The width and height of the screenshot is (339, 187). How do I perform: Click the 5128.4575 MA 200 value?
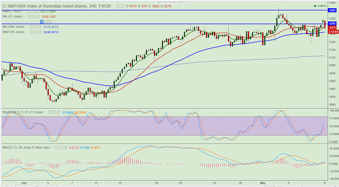[51, 27]
